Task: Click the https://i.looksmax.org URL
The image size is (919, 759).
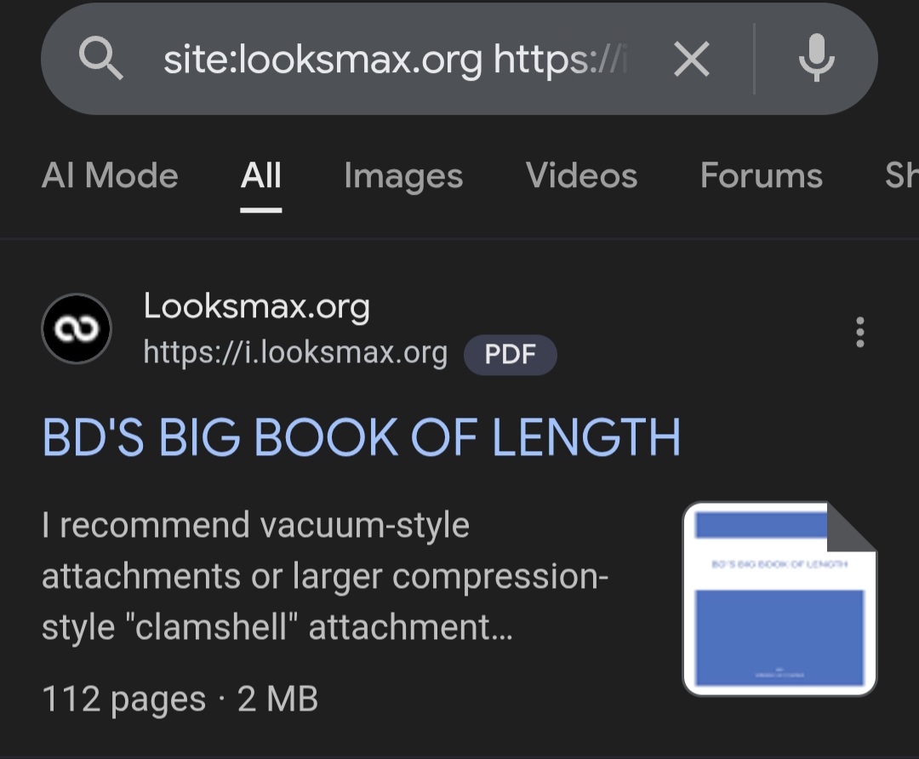Action: pyautogui.click(x=295, y=351)
